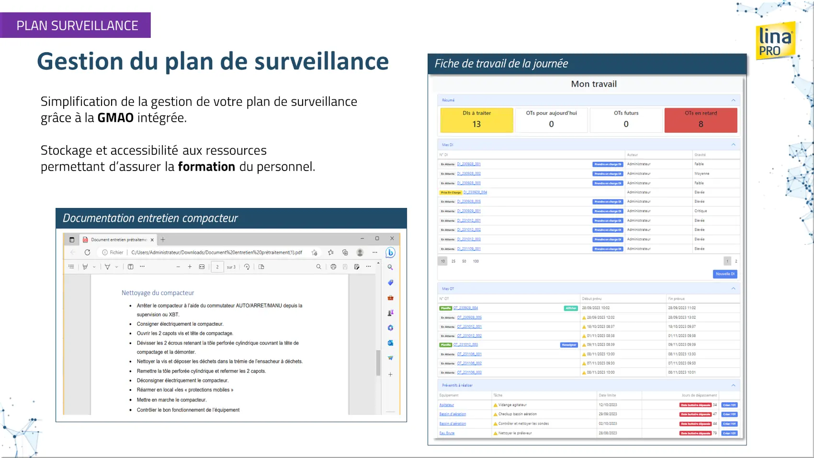Fit PDF page to width
Viewport: 814px width, 458px height.
[202, 267]
